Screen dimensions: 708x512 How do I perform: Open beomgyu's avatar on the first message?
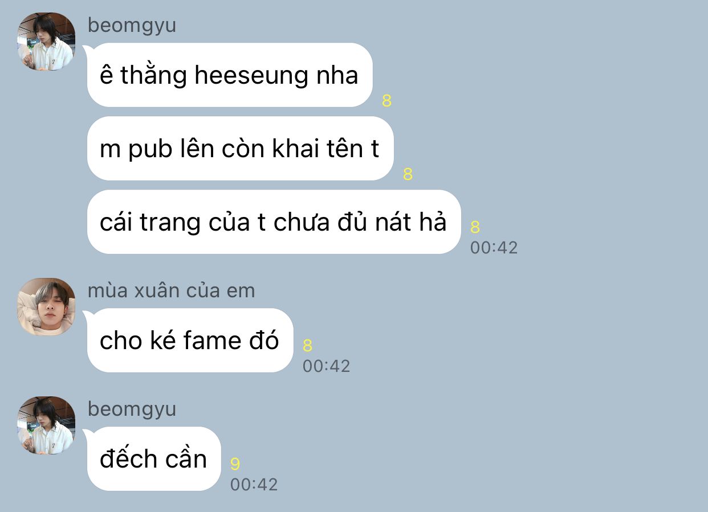[47, 42]
